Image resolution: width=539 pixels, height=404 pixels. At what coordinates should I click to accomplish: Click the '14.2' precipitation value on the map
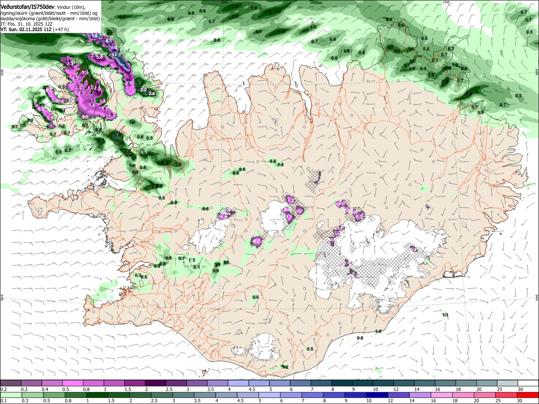click(117, 55)
